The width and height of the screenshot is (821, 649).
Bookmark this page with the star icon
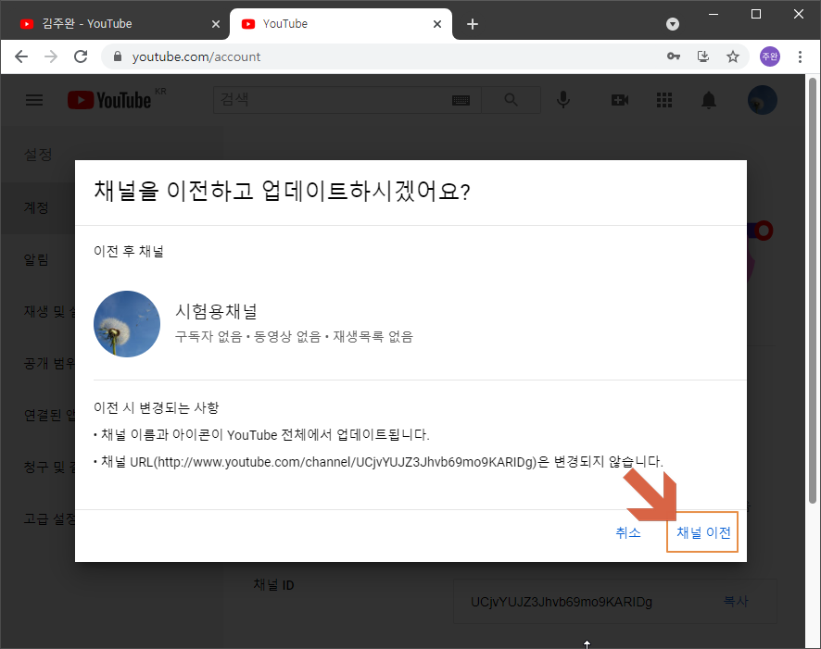(x=733, y=56)
